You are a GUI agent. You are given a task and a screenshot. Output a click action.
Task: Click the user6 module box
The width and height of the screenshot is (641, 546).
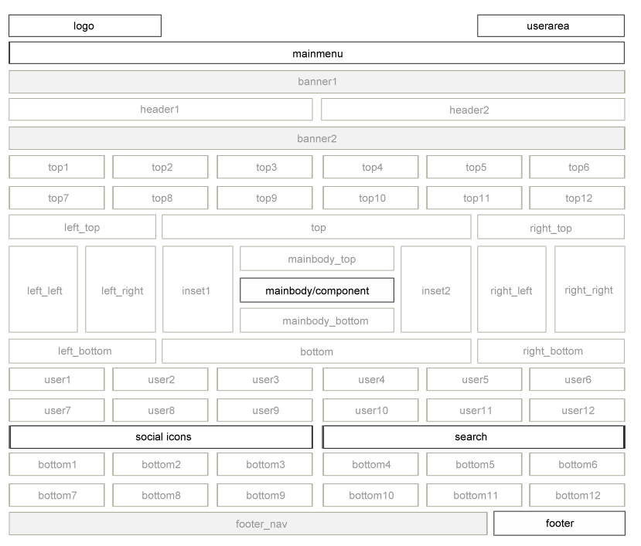click(578, 379)
